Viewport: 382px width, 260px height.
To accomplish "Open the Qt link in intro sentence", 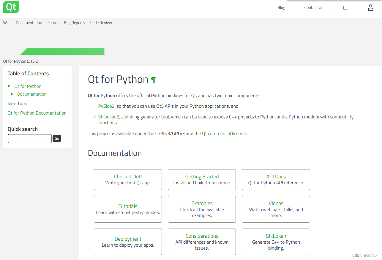I will pos(193,96).
